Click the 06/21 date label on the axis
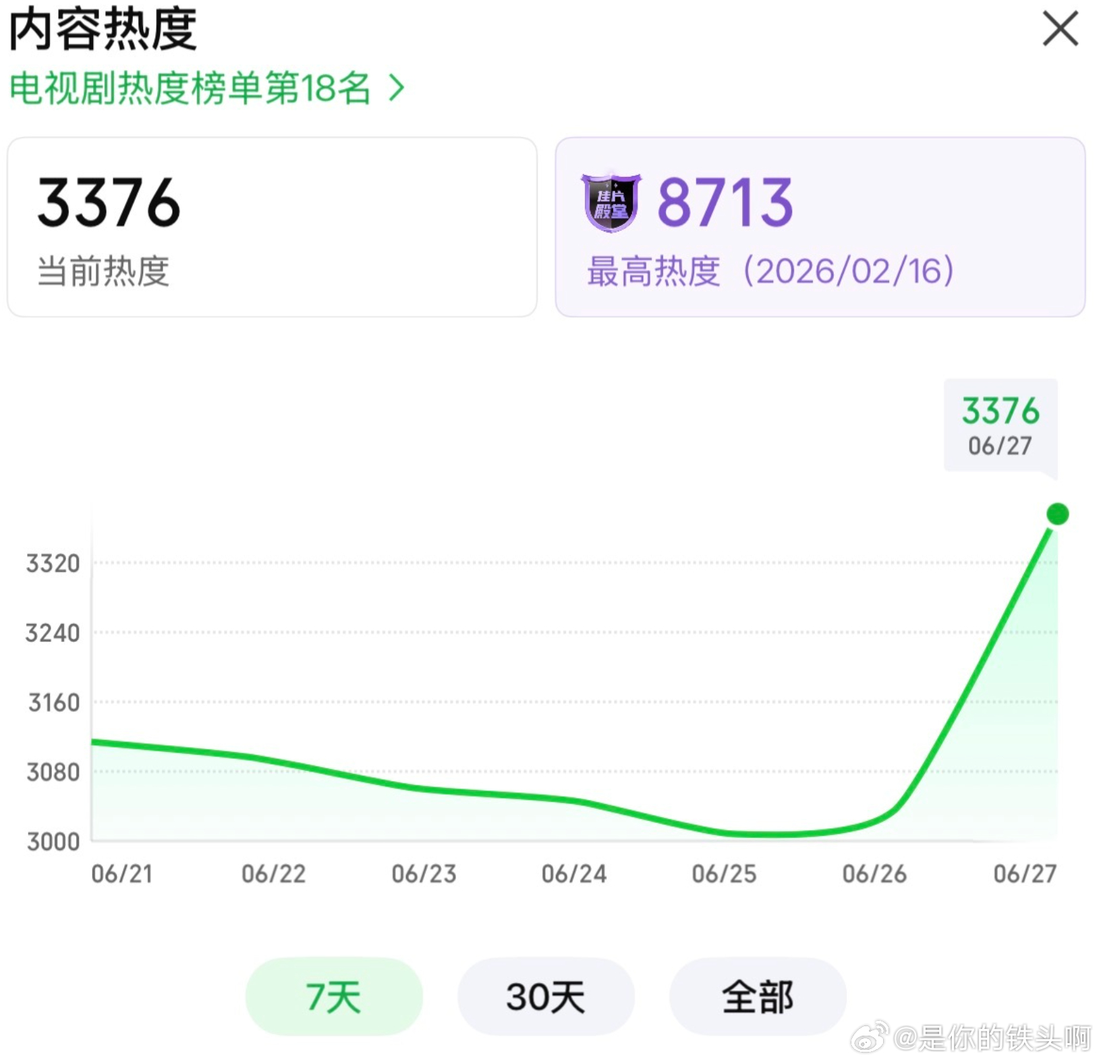This screenshot has height=1064, width=1101. (122, 874)
